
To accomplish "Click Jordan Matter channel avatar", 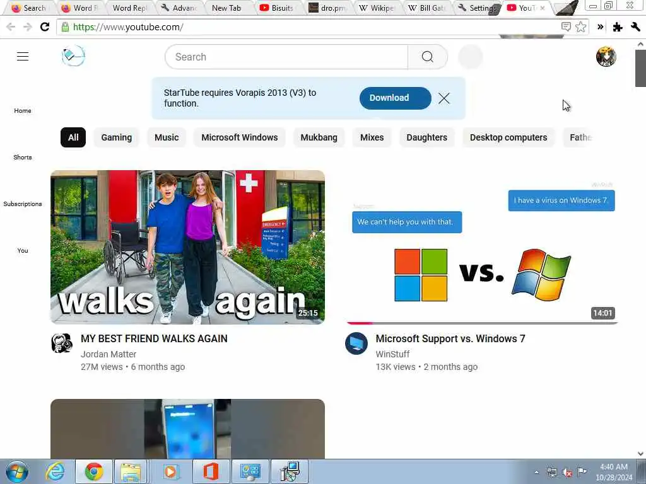I will (62, 343).
